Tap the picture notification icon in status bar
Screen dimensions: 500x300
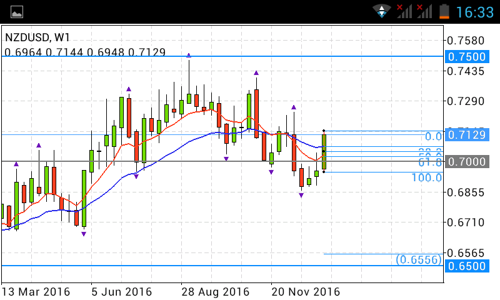point(17,12)
